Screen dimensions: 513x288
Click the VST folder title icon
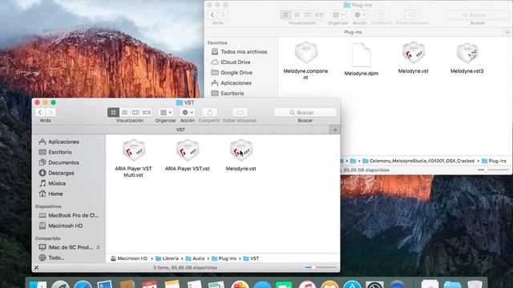[180, 102]
